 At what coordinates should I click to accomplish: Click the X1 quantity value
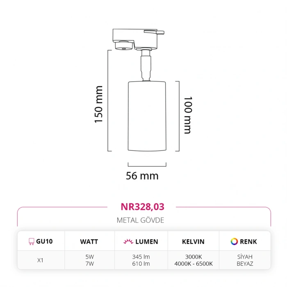click(41, 260)
